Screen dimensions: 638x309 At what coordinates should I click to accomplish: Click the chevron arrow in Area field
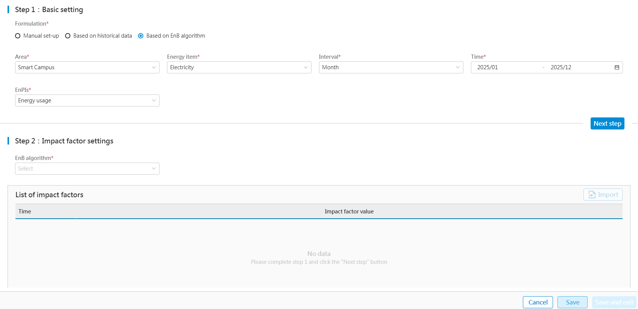[x=153, y=67]
